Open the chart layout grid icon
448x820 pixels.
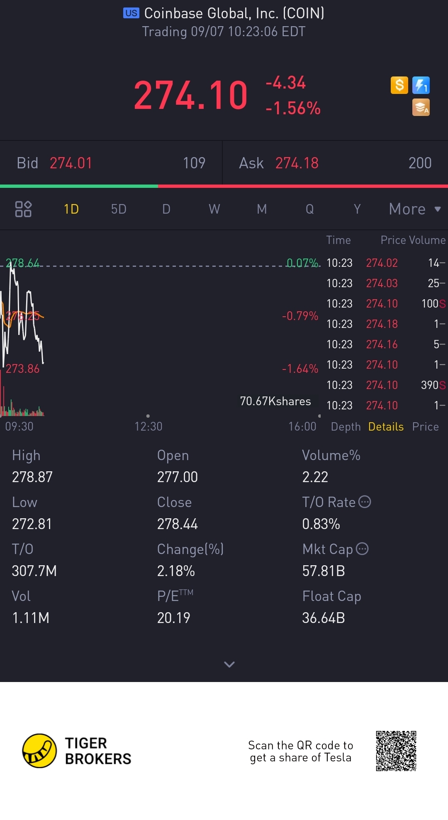point(23,209)
